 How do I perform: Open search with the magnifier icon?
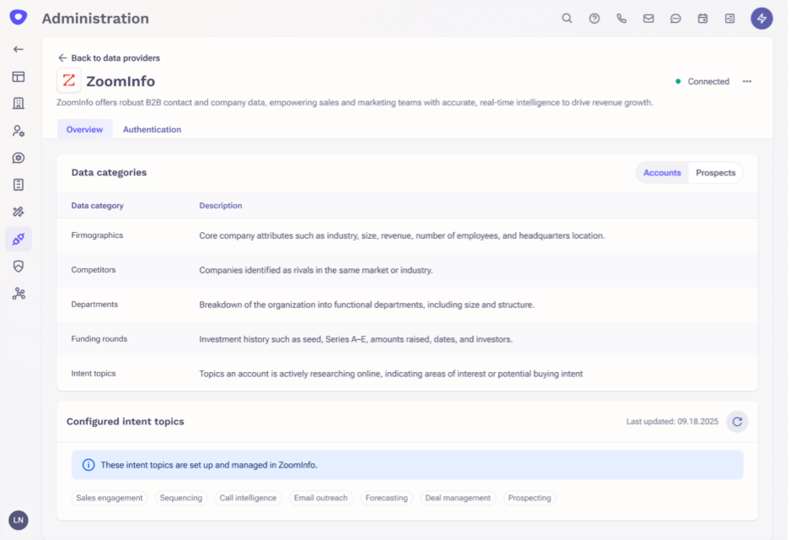point(567,19)
